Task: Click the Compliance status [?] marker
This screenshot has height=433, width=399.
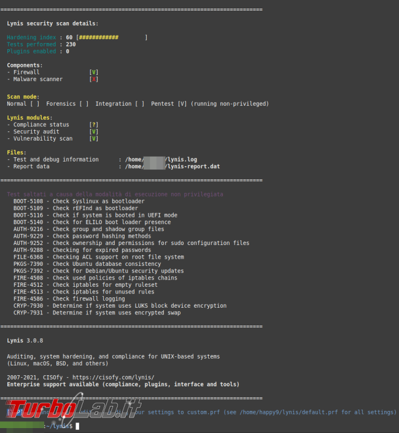Action: [94, 125]
